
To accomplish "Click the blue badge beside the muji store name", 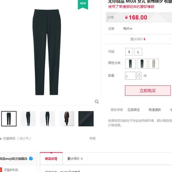I will tap(31, 159).
